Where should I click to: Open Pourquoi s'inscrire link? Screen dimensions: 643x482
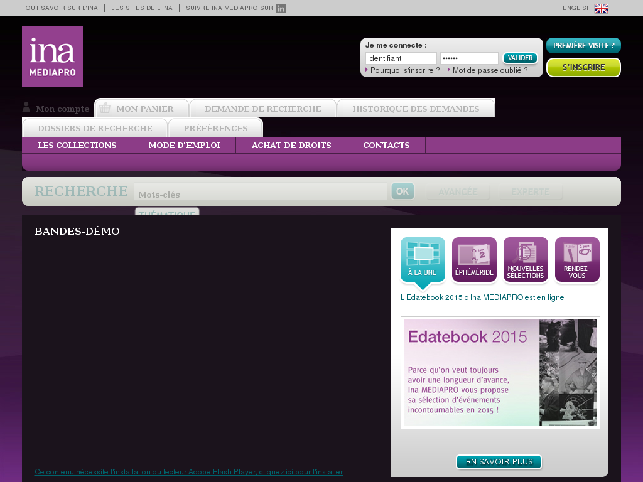[x=405, y=70]
